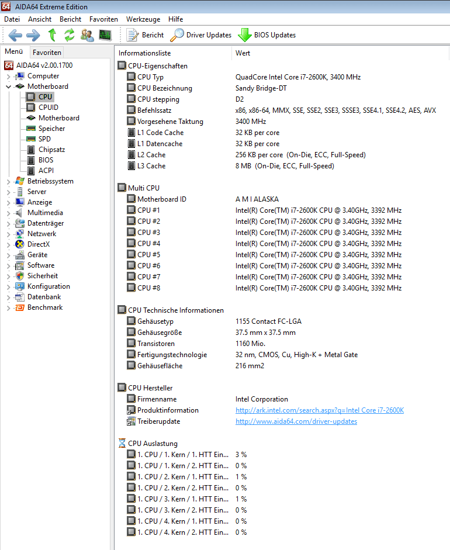450x550 pixels.
Task: Select the CPU #5 row
Action: 282,254
